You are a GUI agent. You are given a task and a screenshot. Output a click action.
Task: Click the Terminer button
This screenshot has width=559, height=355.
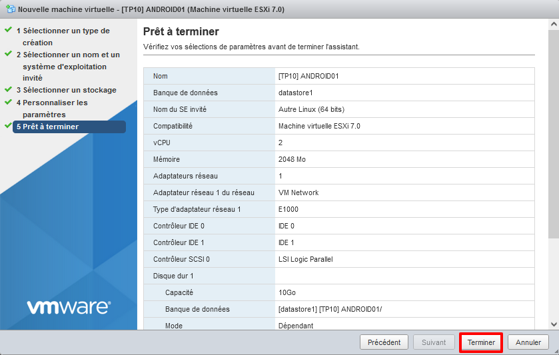(481, 342)
